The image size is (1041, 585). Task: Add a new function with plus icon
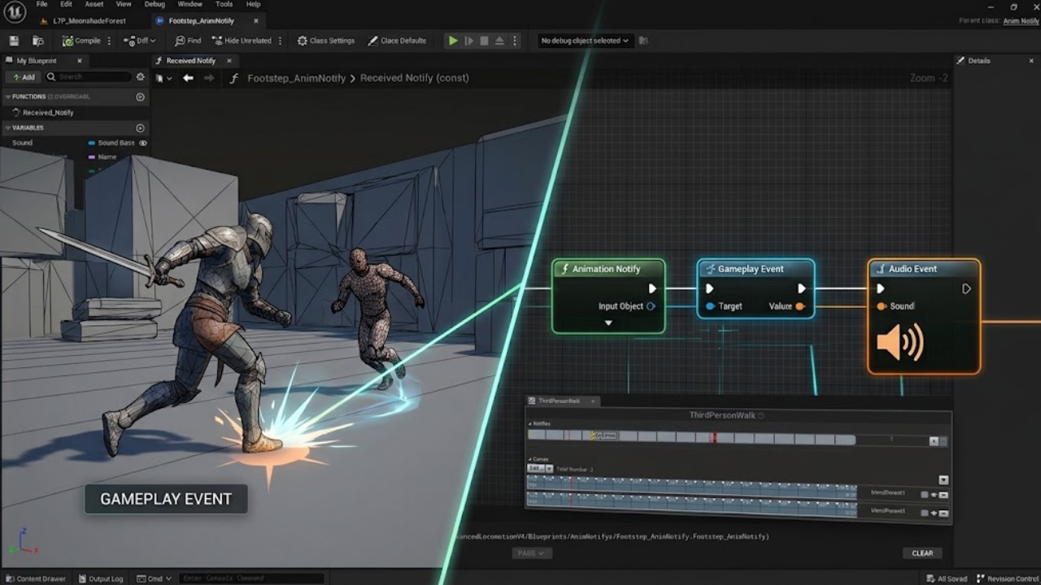pyautogui.click(x=140, y=97)
